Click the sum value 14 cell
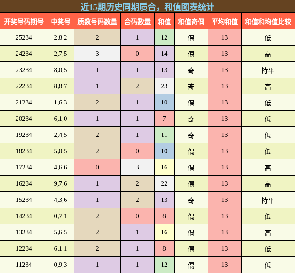 (x=164, y=54)
